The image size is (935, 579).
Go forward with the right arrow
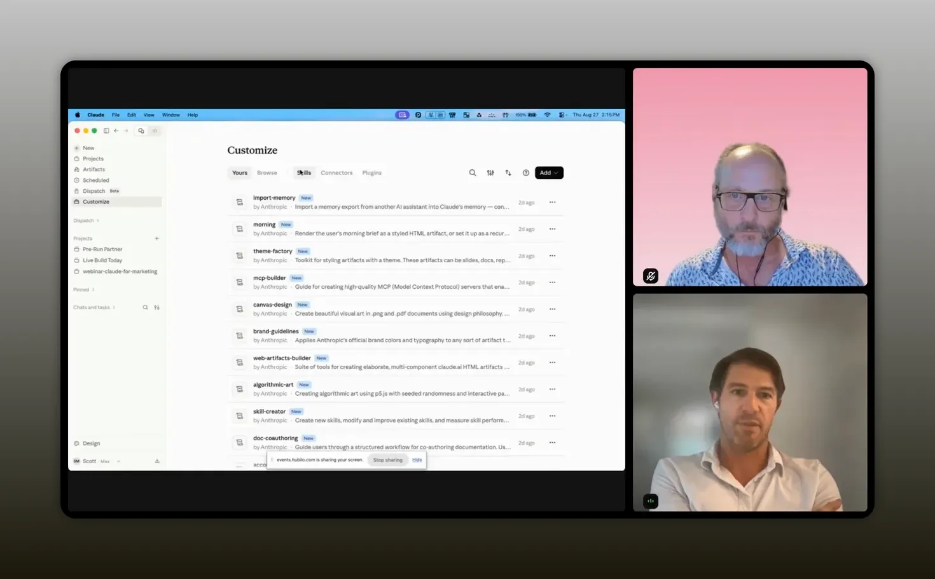126,130
